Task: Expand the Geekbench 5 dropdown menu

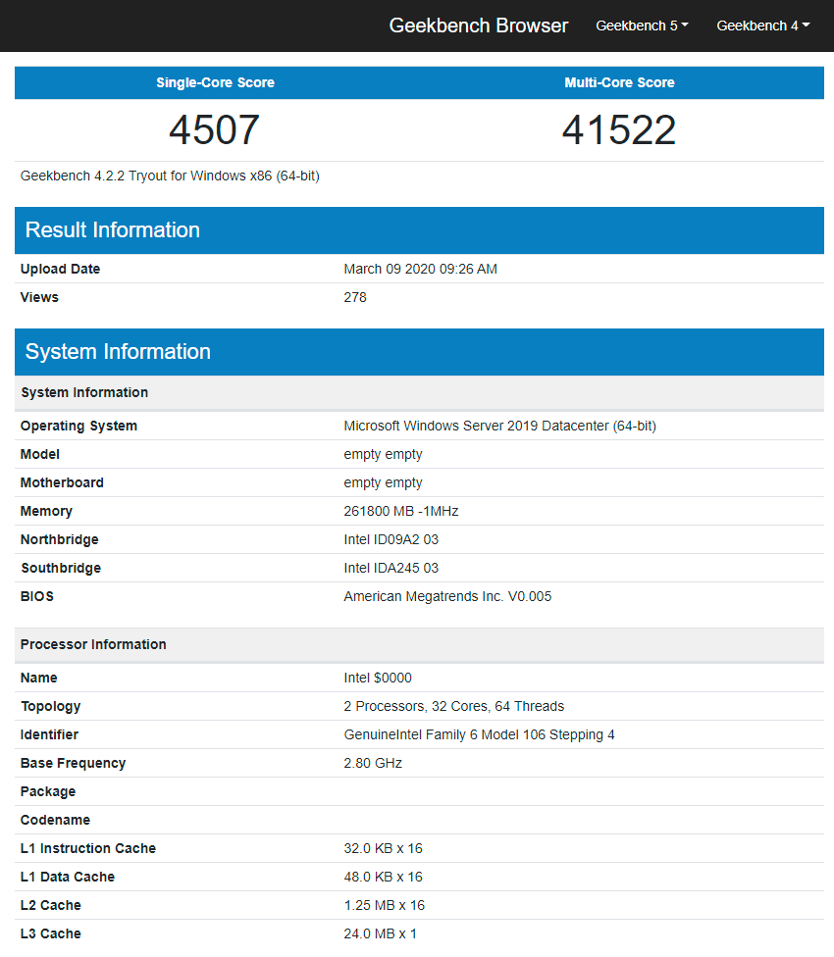Action: coord(642,25)
